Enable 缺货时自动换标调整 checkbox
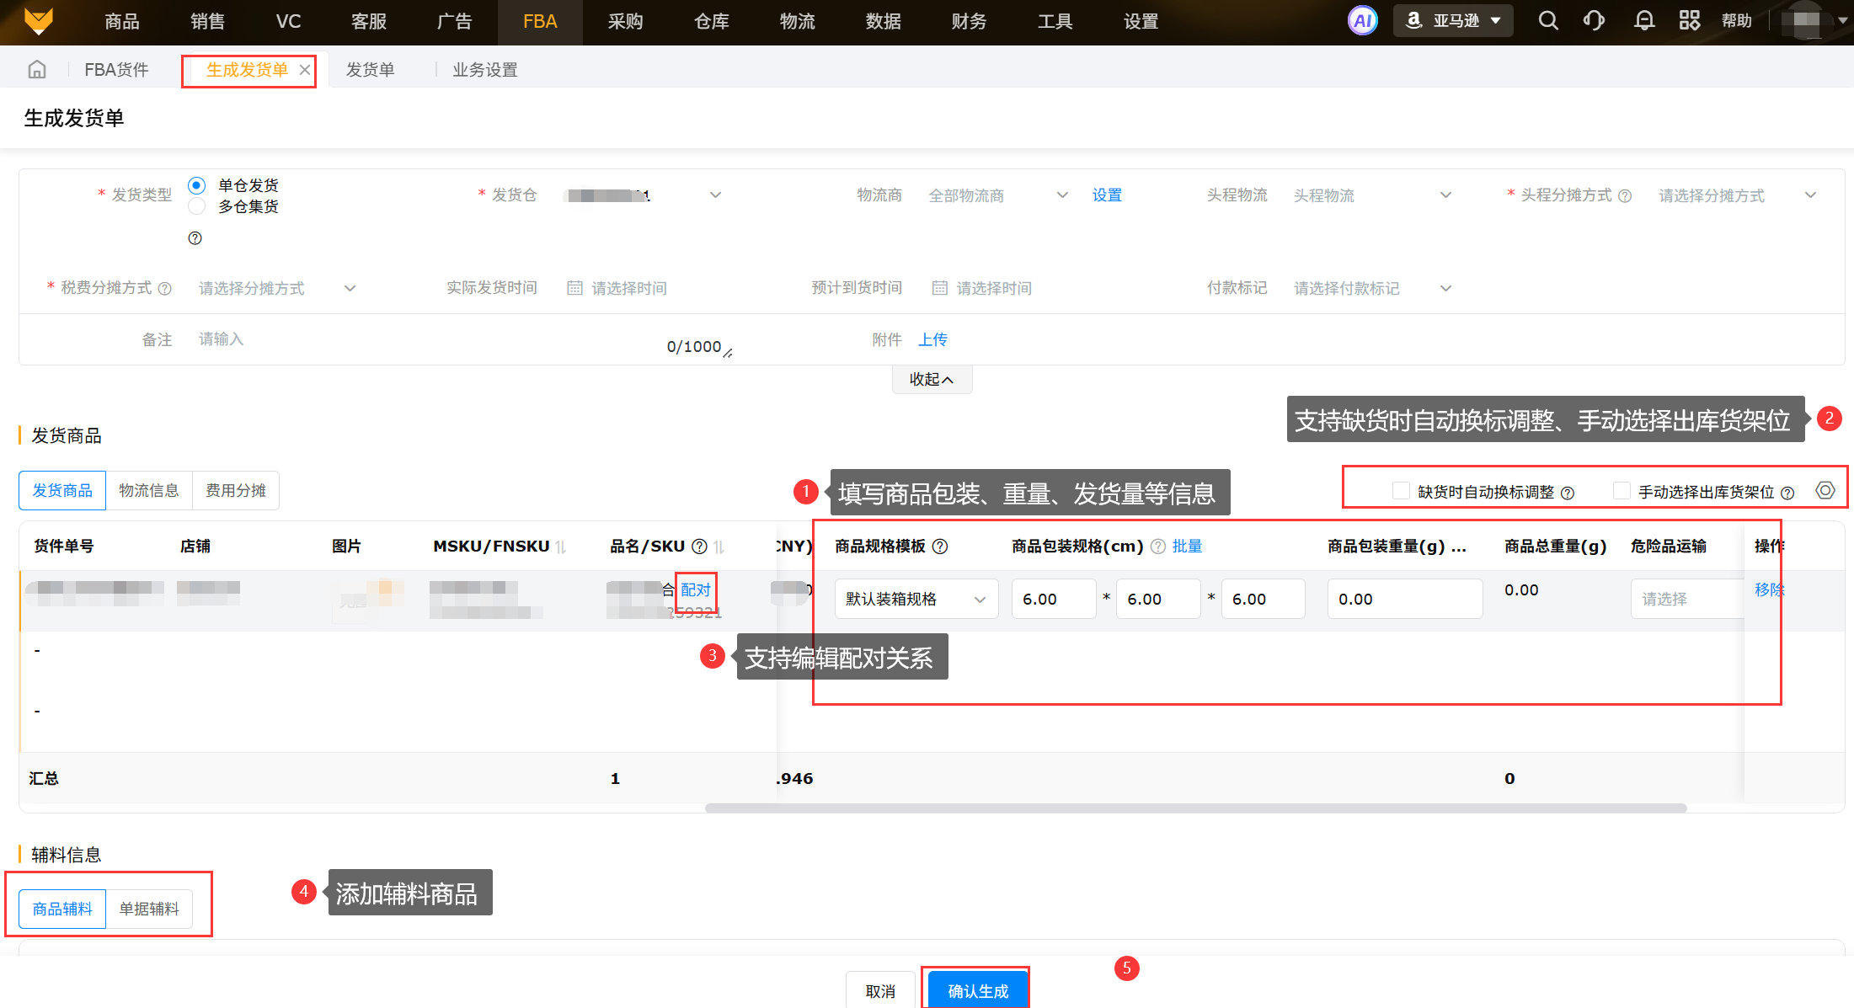The width and height of the screenshot is (1854, 1008). pos(1401,491)
